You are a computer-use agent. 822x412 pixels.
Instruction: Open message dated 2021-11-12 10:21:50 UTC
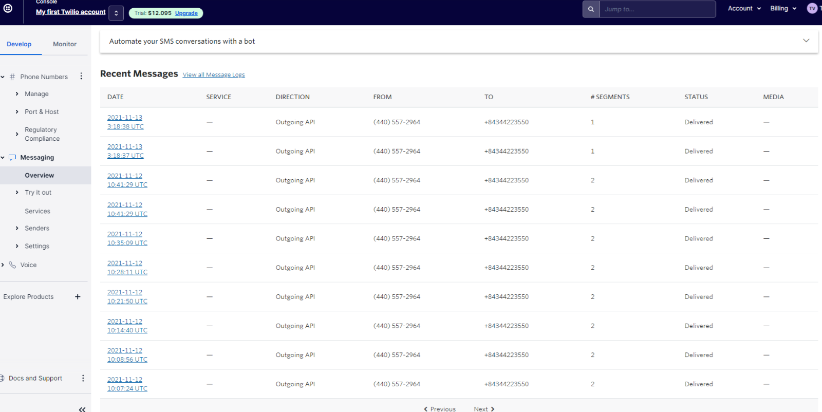pyautogui.click(x=127, y=296)
